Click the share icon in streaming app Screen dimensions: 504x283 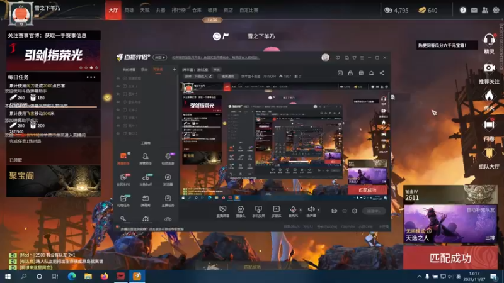click(x=382, y=73)
